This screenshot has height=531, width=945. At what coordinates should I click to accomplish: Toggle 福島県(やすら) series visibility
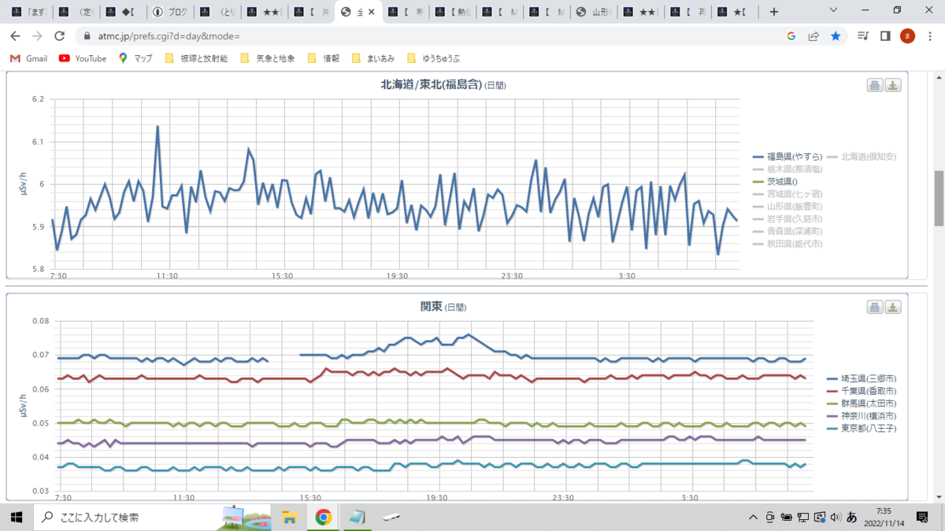click(787, 157)
